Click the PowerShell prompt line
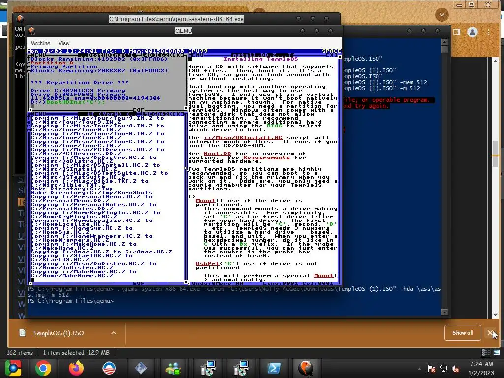Screen dimensions: 504x378 70,301
